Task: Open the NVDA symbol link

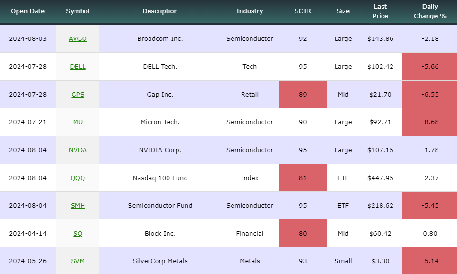Action: point(77,150)
